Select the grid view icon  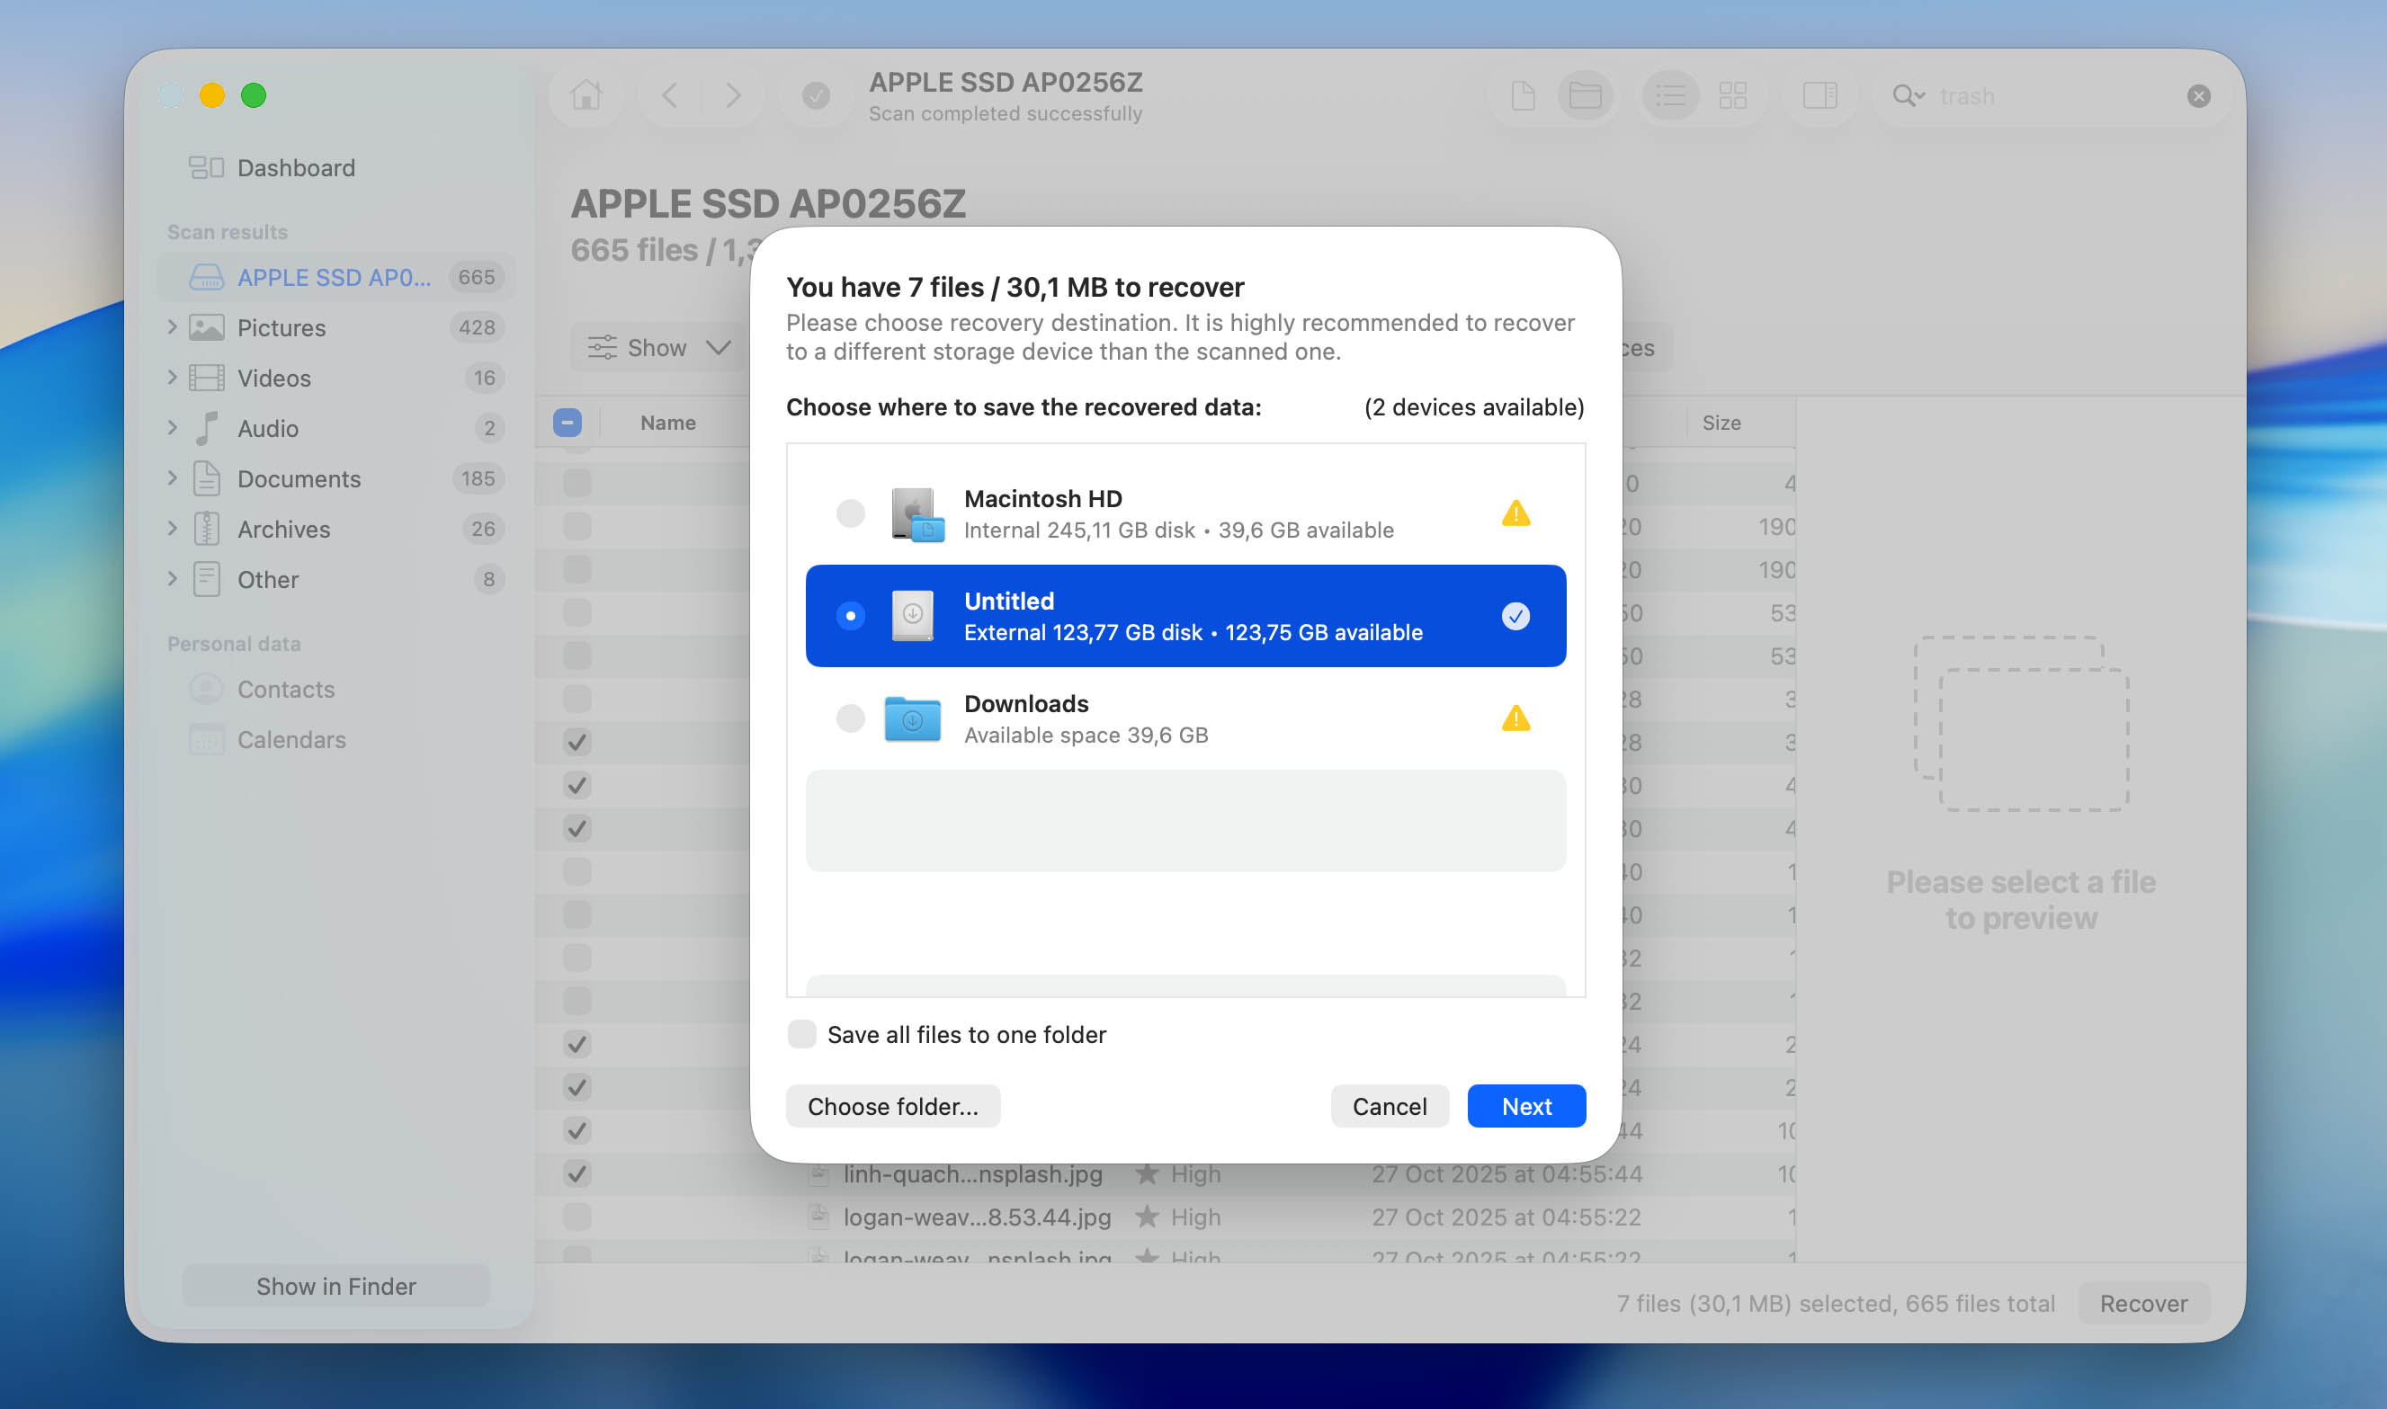(x=1733, y=95)
